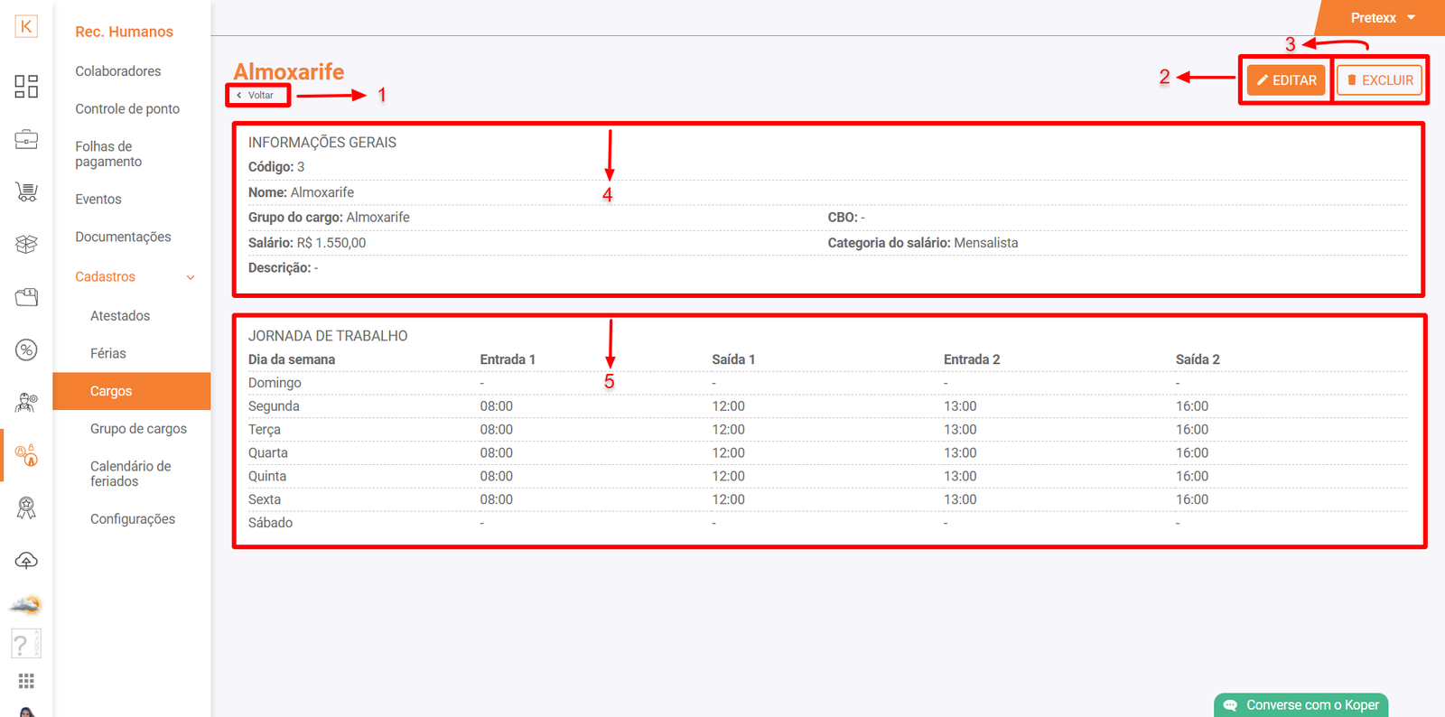The width and height of the screenshot is (1445, 717).
Task: Open the percent sign fiscal icon
Action: 26,349
